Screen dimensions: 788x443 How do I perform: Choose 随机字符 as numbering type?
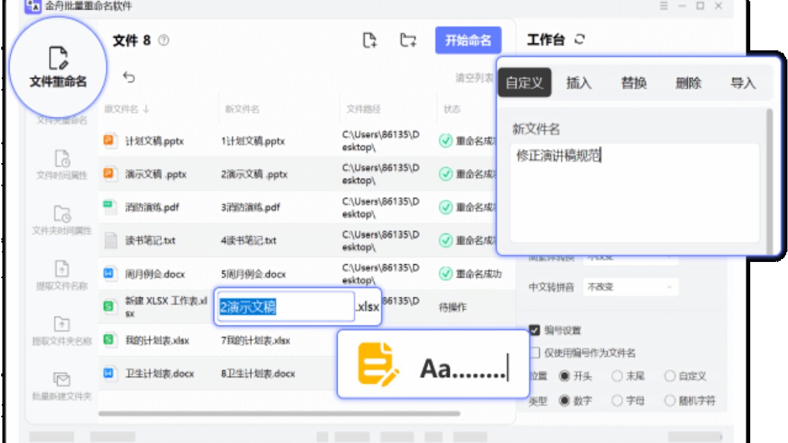pos(670,402)
